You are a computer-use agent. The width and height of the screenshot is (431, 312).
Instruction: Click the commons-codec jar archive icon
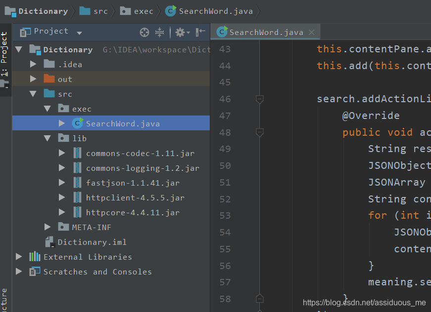tap(78, 153)
